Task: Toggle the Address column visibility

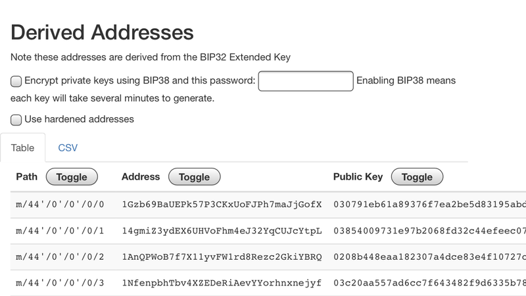Action: pyautogui.click(x=194, y=177)
